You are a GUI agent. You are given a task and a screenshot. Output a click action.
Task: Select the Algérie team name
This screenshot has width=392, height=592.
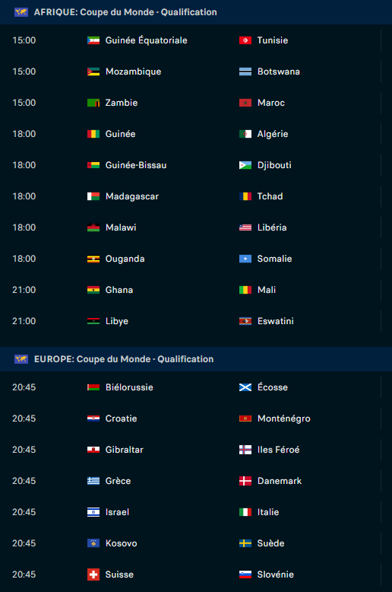273,134
